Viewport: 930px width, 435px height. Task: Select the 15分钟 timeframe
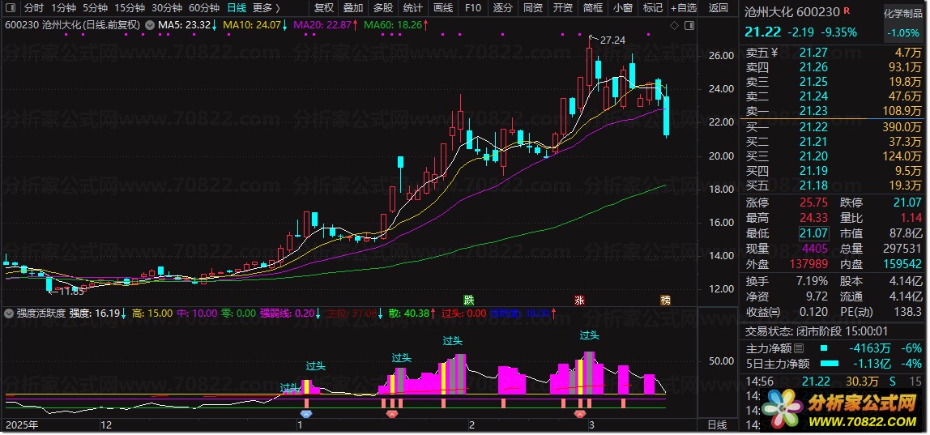click(x=130, y=8)
